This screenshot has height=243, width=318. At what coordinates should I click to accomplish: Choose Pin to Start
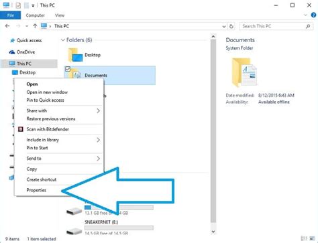click(x=37, y=148)
